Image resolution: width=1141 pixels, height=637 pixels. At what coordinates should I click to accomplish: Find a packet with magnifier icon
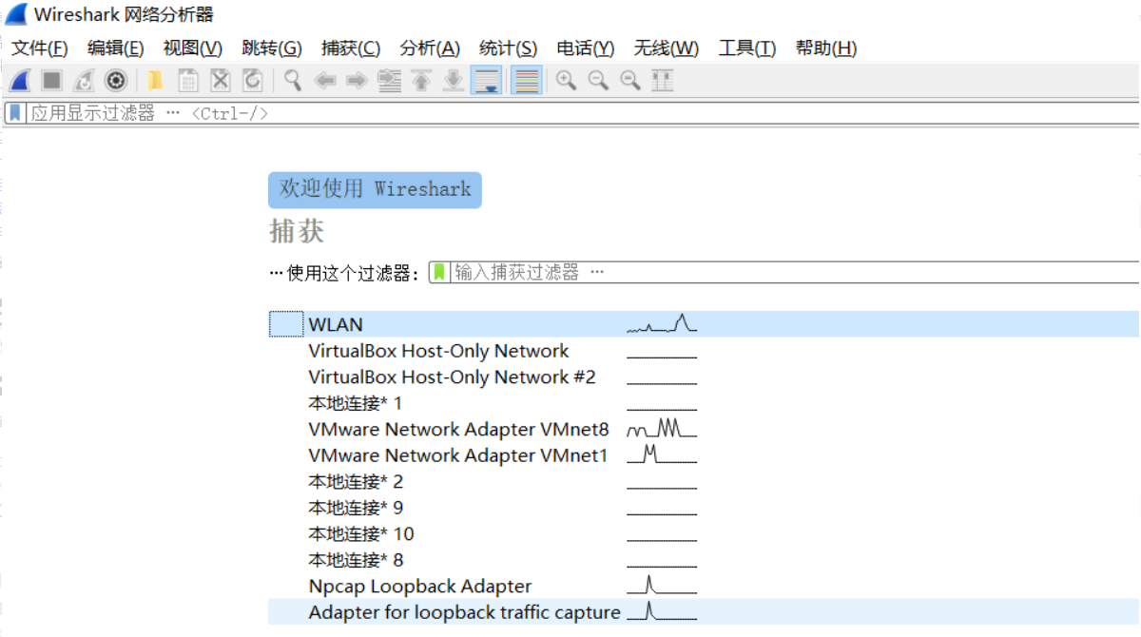click(293, 81)
